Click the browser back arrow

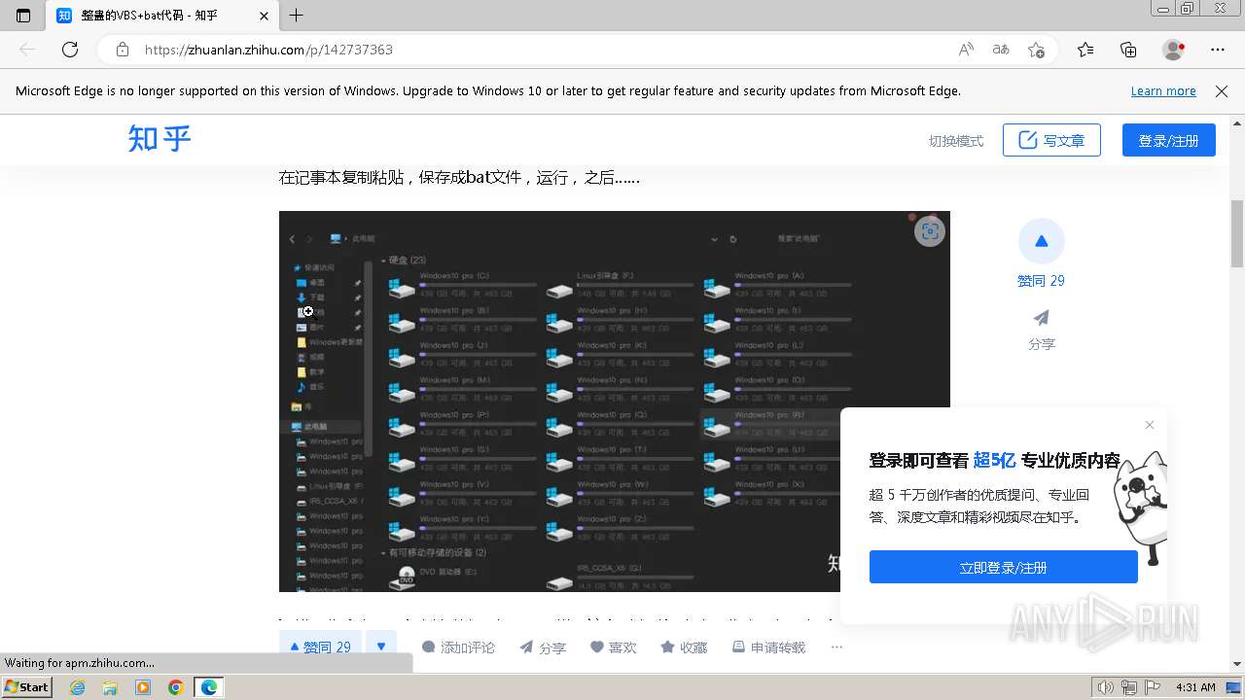27,50
